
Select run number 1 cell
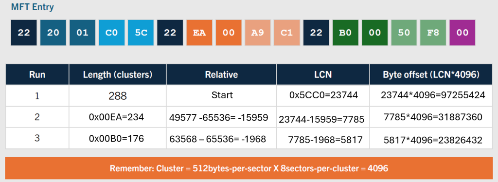37,95
